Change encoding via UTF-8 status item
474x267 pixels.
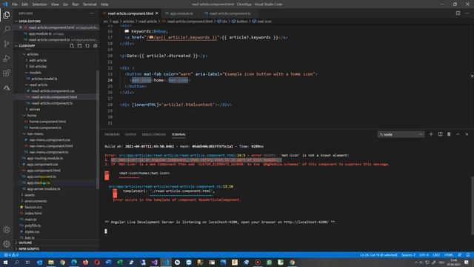click(x=424, y=255)
